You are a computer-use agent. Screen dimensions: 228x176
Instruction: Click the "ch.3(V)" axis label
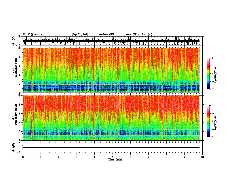pyautogui.click(x=14, y=148)
